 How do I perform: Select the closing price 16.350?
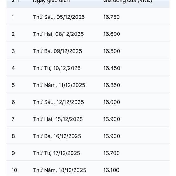coord(111,85)
